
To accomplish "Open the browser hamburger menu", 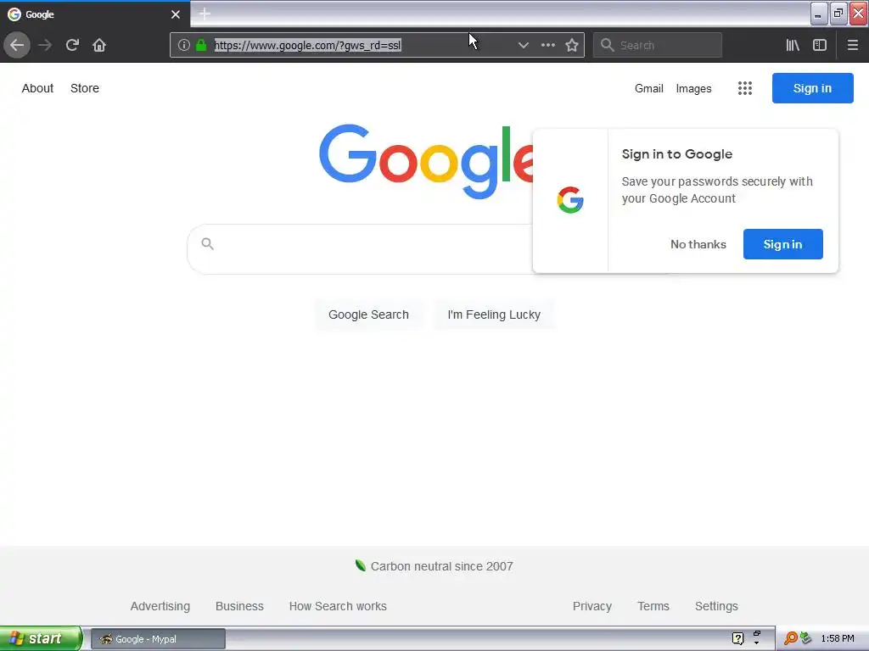I will [x=853, y=45].
